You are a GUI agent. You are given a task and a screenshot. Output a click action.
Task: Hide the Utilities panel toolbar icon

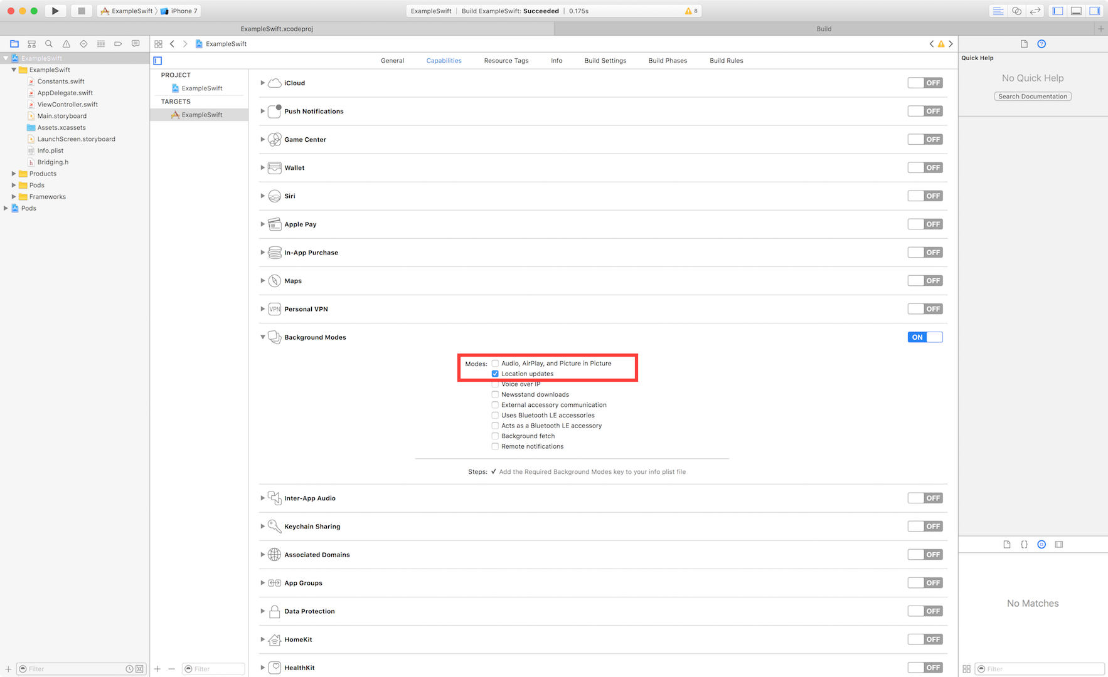pos(1094,11)
